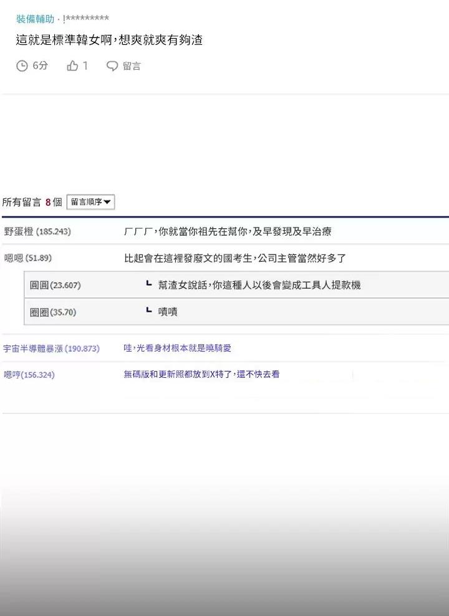Click the thumbs-up like icon
449x616 pixels.
(x=72, y=65)
